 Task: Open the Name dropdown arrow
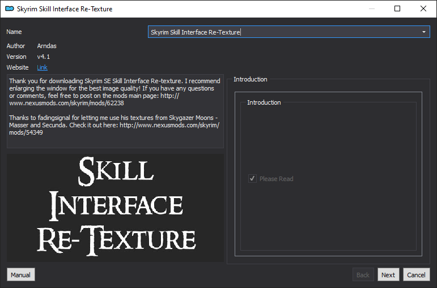click(423, 32)
